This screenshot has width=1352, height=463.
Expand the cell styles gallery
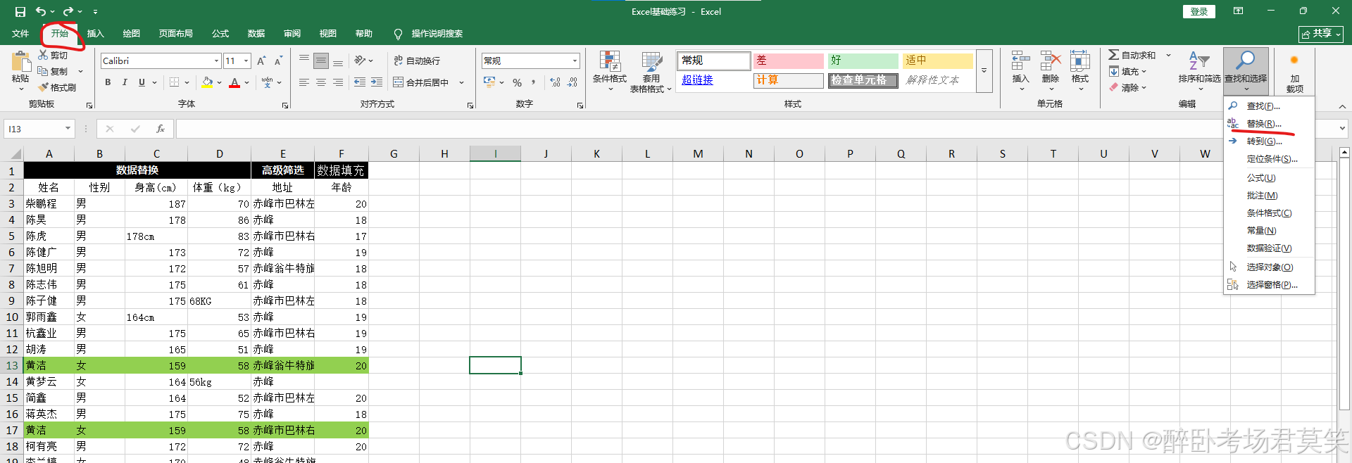pyautogui.click(x=984, y=70)
